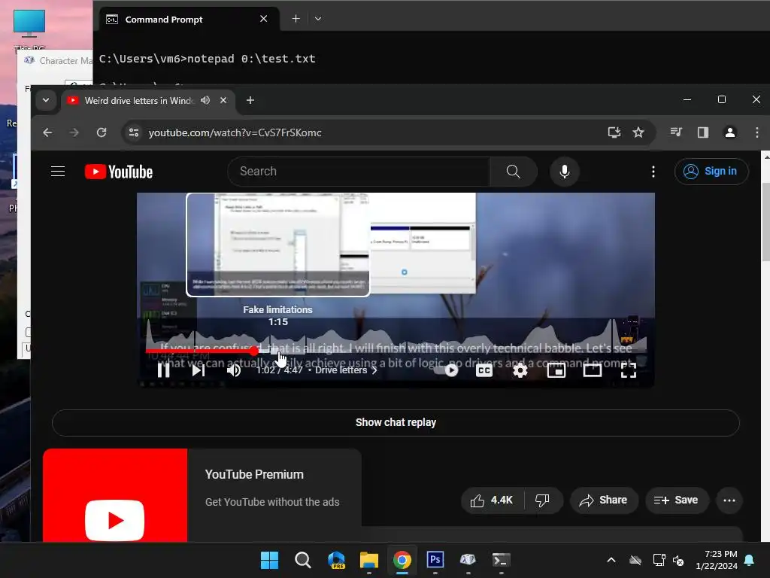The width and height of the screenshot is (770, 578).
Task: Click the red video progress bar
Action: tap(199, 351)
